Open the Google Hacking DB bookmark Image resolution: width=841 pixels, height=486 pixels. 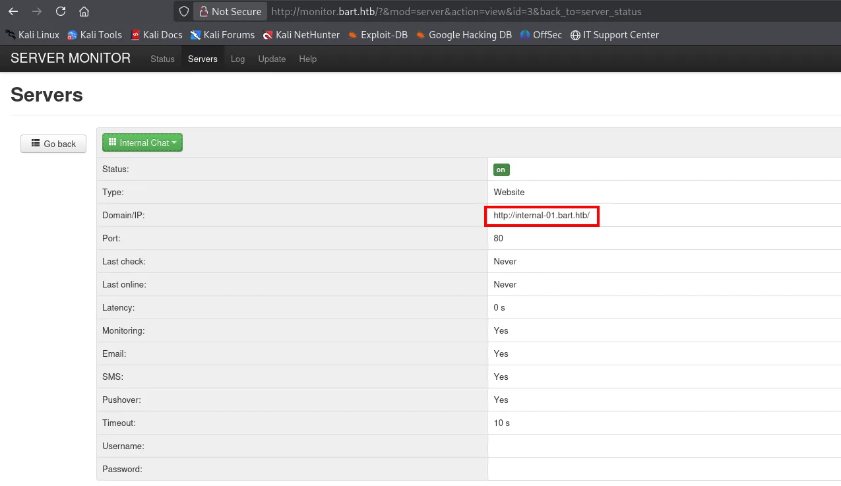(x=464, y=35)
